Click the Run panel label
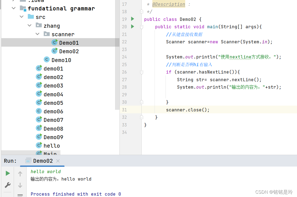The image size is (297, 197). [10, 161]
